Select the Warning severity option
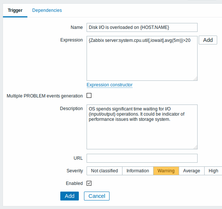The width and height of the screenshot is (222, 209). point(166,171)
